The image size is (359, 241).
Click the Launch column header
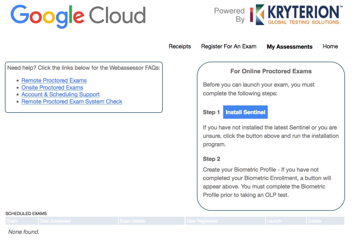tap(286, 221)
